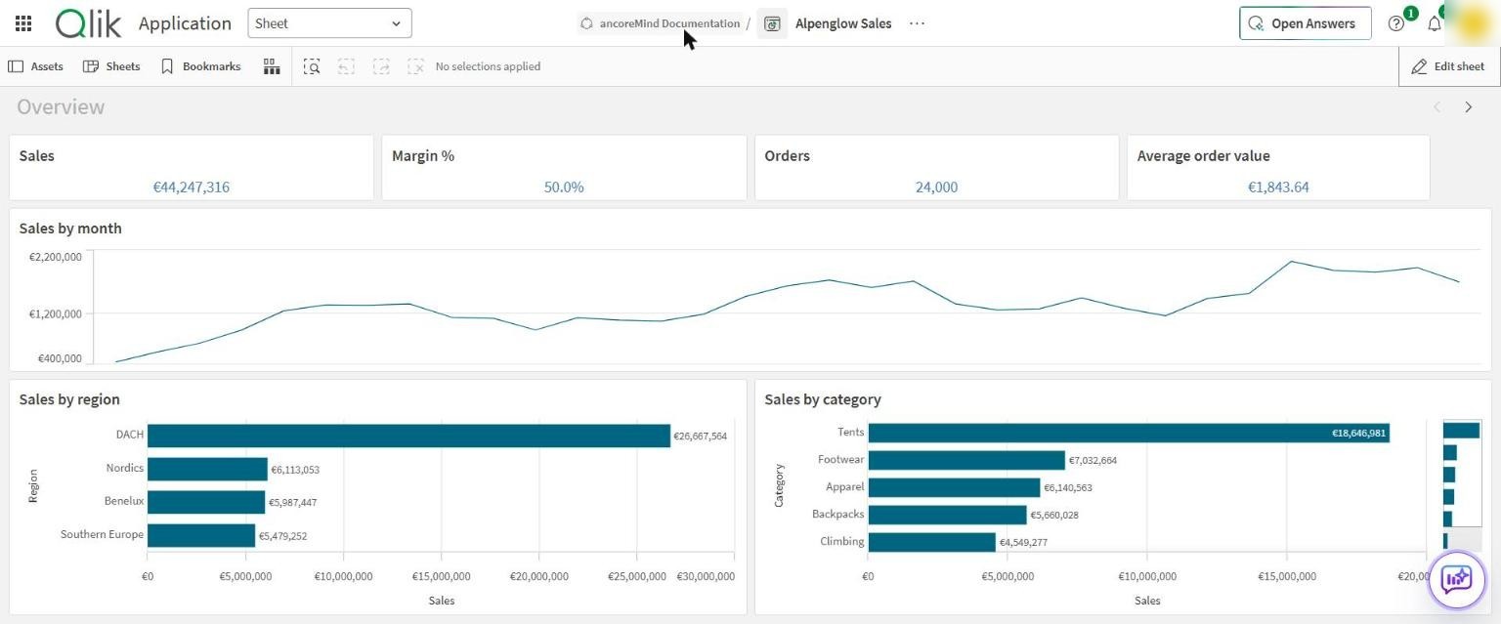Click the Overview sheet title

pos(61,107)
